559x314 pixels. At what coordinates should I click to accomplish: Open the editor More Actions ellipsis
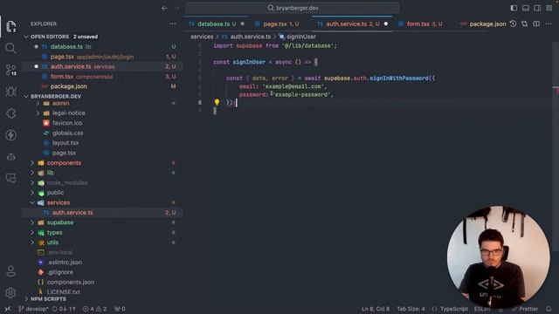(x=548, y=24)
